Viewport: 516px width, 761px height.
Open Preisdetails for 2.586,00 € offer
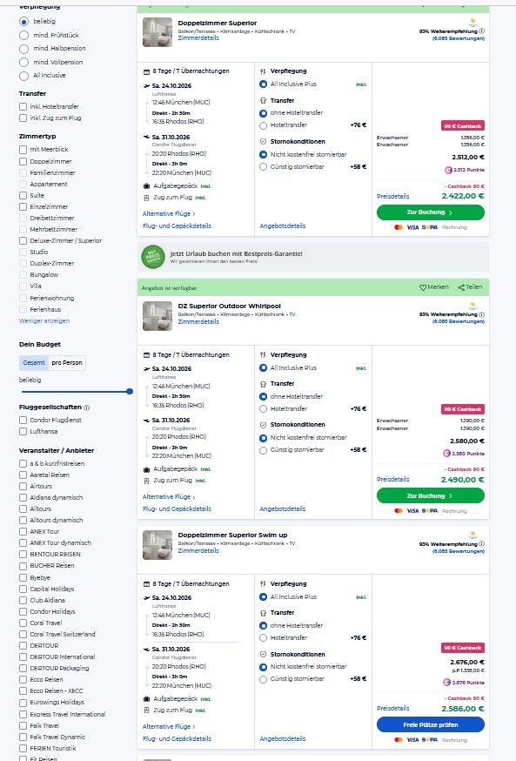392,708
